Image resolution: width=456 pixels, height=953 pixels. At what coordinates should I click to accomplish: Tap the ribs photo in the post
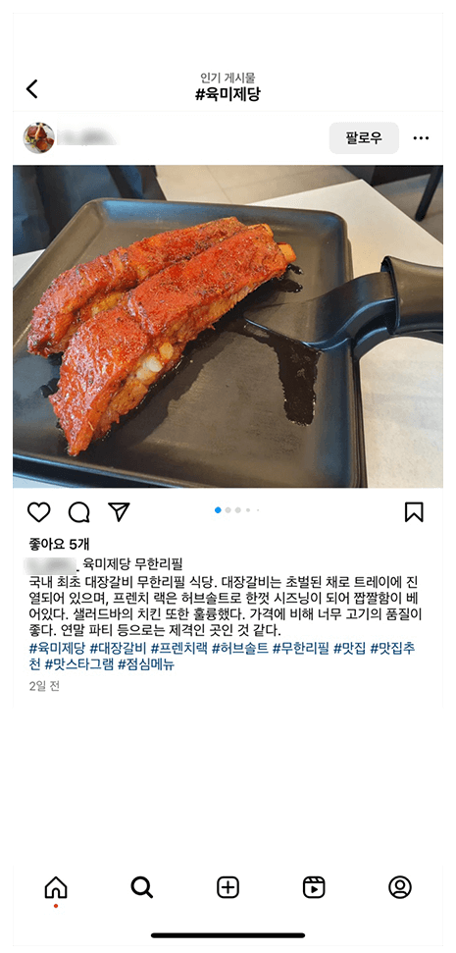(x=228, y=327)
